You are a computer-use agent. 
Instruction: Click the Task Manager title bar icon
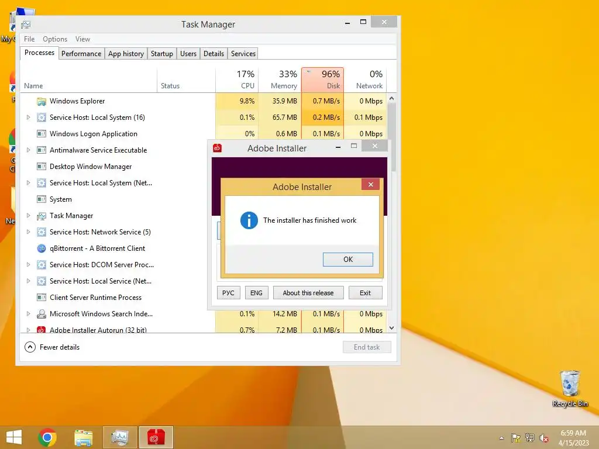tap(26, 25)
